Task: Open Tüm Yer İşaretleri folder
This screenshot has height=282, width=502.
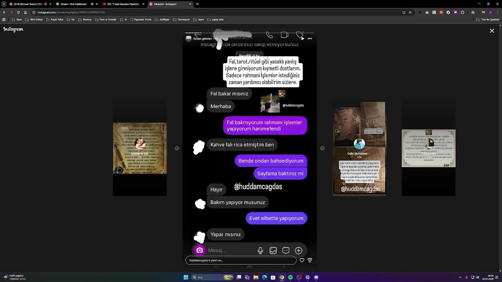Action: 487,20
